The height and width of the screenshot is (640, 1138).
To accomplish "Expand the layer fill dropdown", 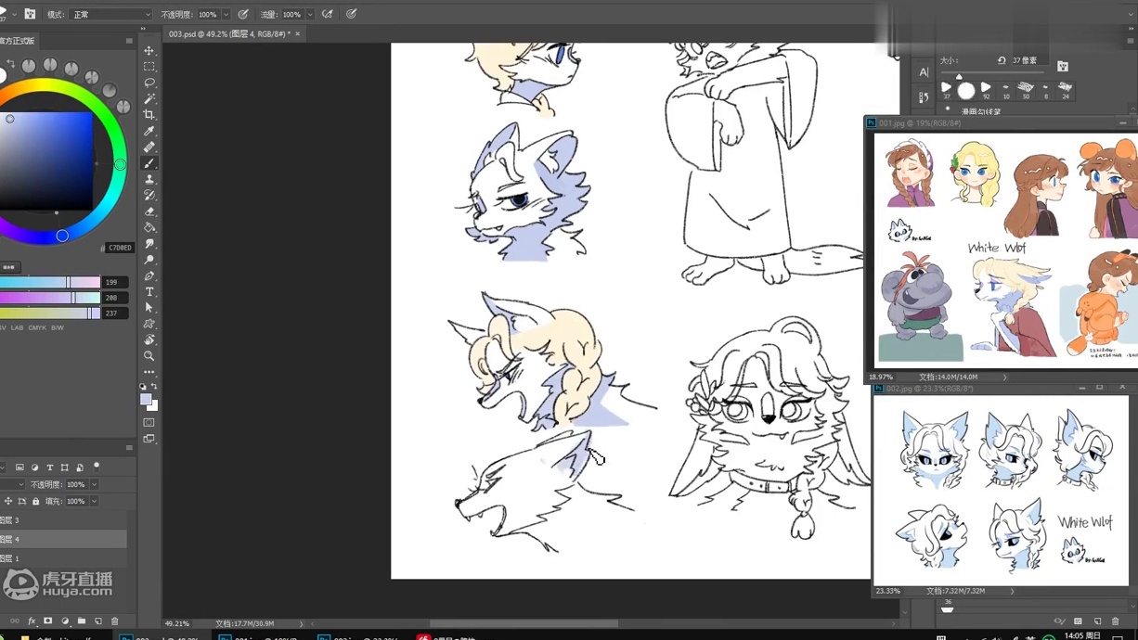I will pyautogui.click(x=94, y=502).
